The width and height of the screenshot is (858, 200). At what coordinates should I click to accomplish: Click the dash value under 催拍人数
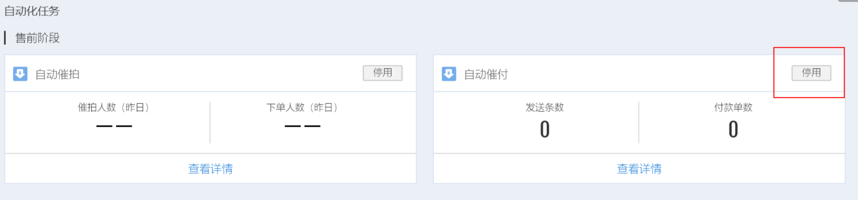click(x=114, y=126)
